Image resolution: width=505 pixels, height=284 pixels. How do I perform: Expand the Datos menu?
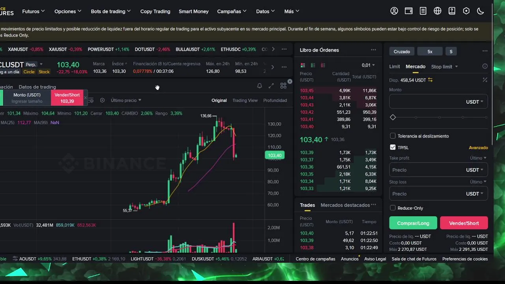coord(266,11)
